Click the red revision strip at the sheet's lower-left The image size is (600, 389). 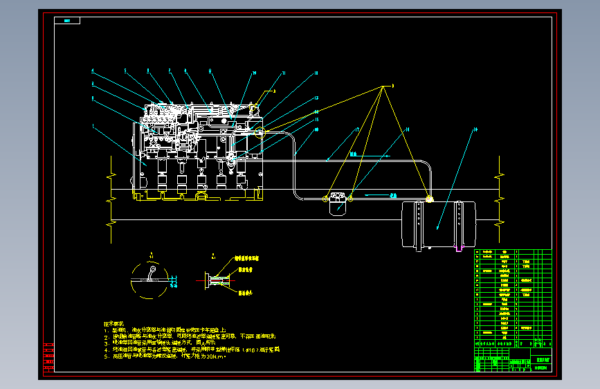(x=48, y=358)
